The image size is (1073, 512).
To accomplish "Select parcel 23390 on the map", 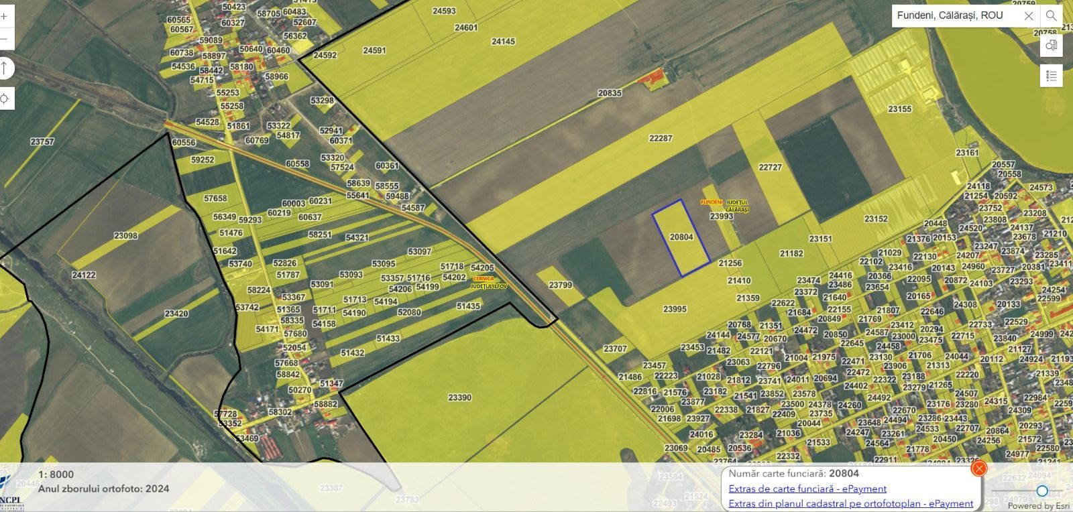I will [459, 397].
